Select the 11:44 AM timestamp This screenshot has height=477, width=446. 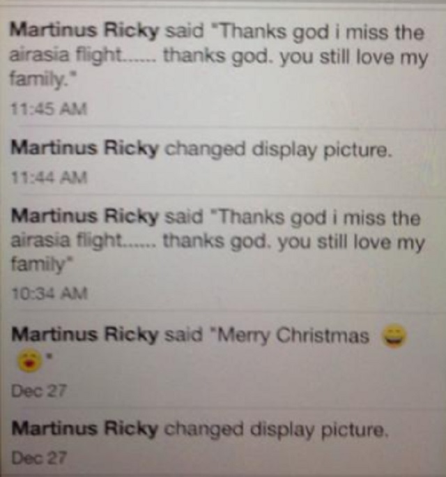click(x=49, y=178)
